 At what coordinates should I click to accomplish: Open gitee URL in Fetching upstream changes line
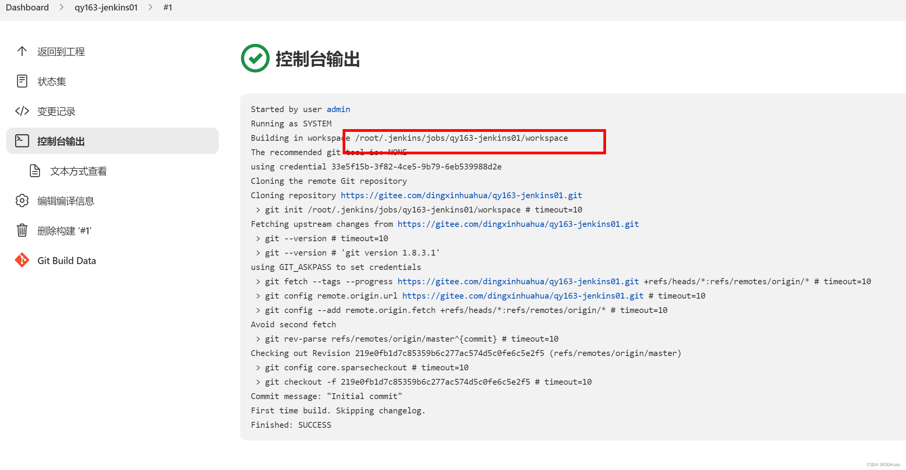(x=518, y=224)
